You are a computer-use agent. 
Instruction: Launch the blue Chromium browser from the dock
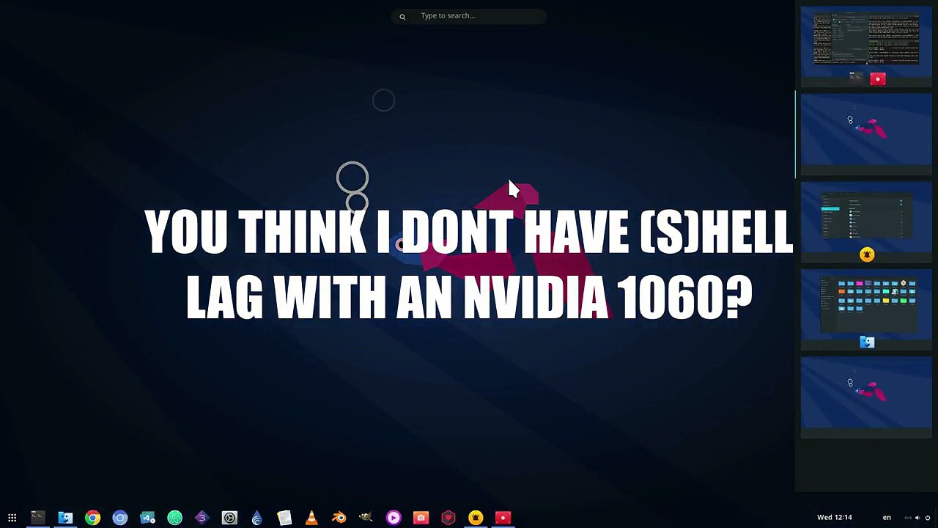(x=120, y=518)
